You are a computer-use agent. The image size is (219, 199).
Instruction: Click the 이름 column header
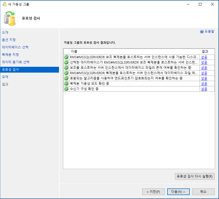coord(134,51)
